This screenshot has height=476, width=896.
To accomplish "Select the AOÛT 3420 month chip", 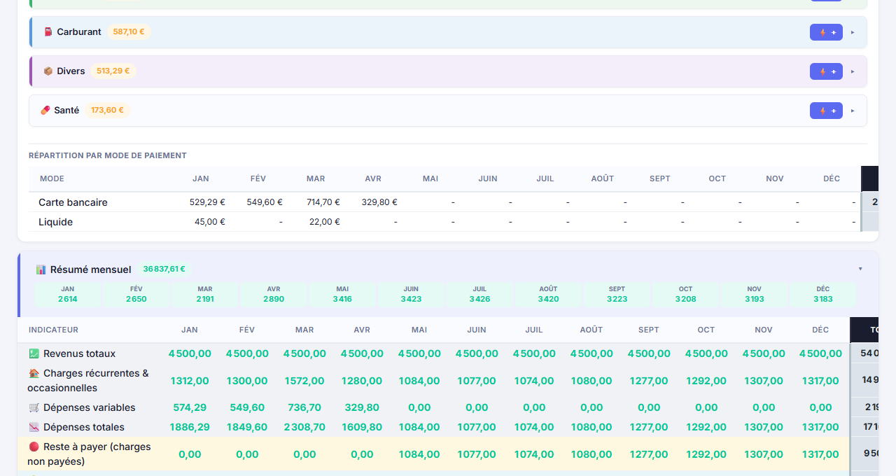I will [x=548, y=294].
